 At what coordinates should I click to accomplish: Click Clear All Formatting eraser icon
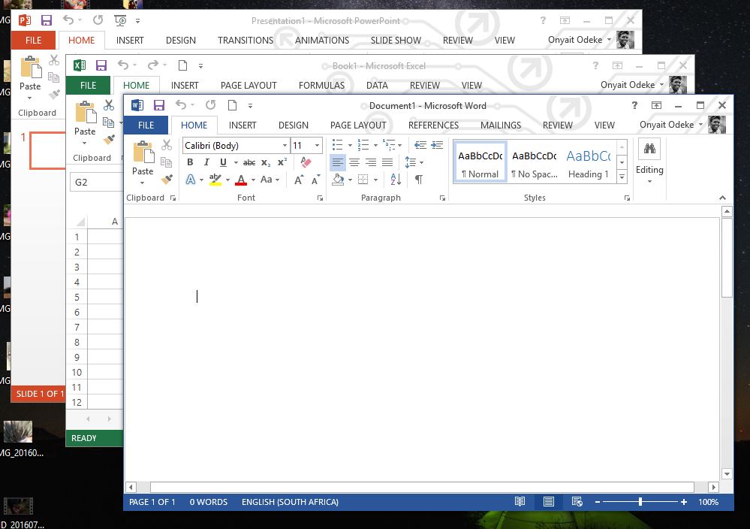click(x=306, y=162)
